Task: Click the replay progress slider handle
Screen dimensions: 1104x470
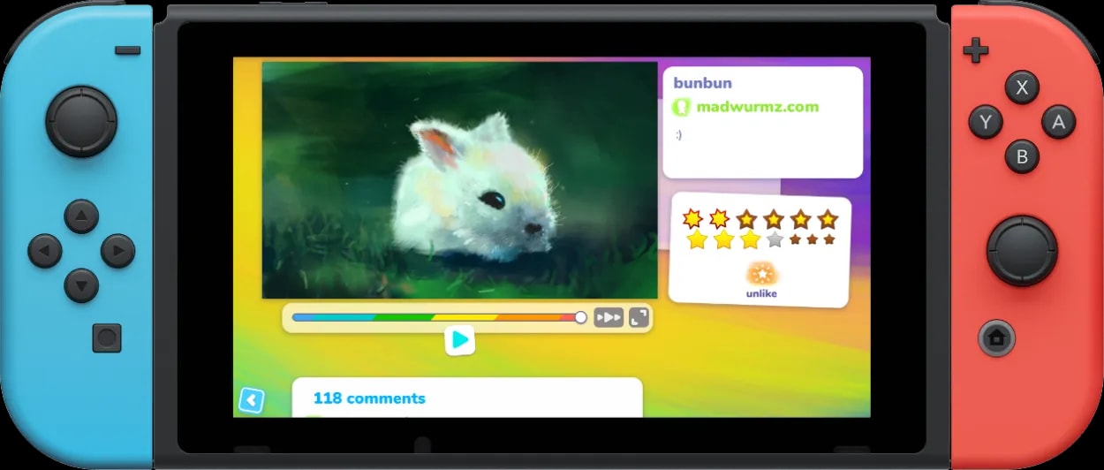Action: point(580,317)
